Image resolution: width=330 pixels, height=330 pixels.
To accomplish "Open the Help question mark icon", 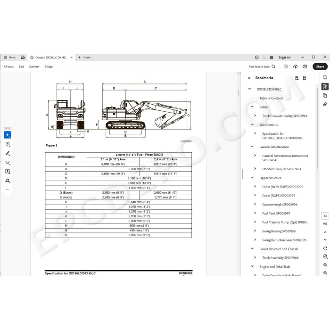I will (x=256, y=57).
